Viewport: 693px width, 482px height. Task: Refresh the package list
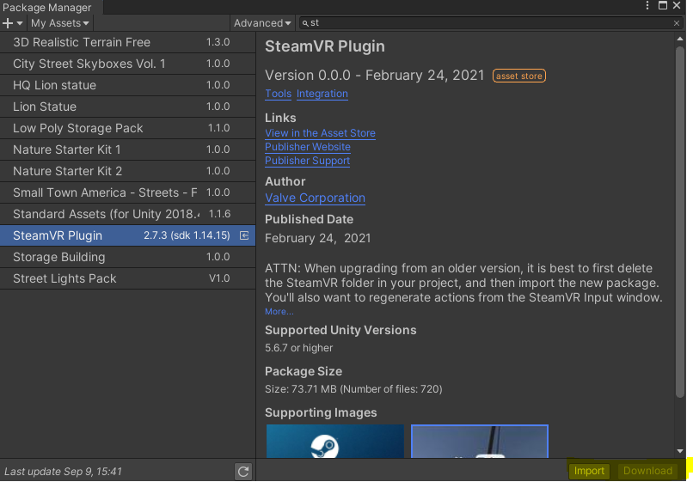pyautogui.click(x=243, y=472)
